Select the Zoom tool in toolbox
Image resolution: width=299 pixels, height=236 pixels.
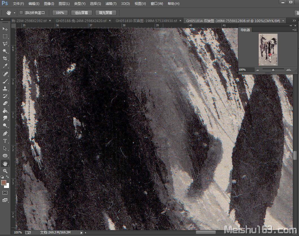5,171
